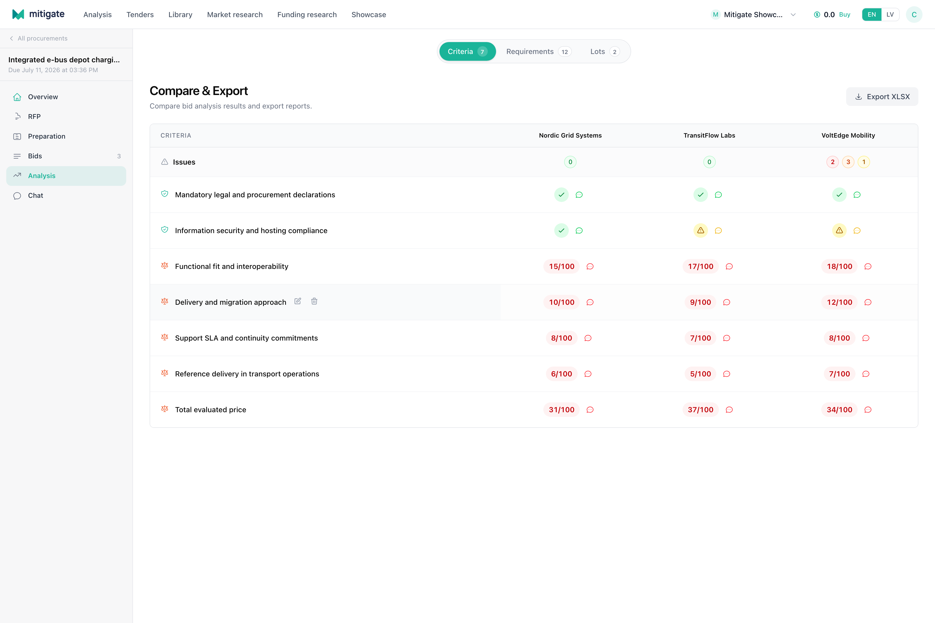
Task: Switch language to LV
Action: pyautogui.click(x=890, y=15)
